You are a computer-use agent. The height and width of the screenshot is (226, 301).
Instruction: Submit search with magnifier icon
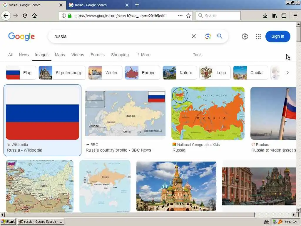tap(220, 36)
